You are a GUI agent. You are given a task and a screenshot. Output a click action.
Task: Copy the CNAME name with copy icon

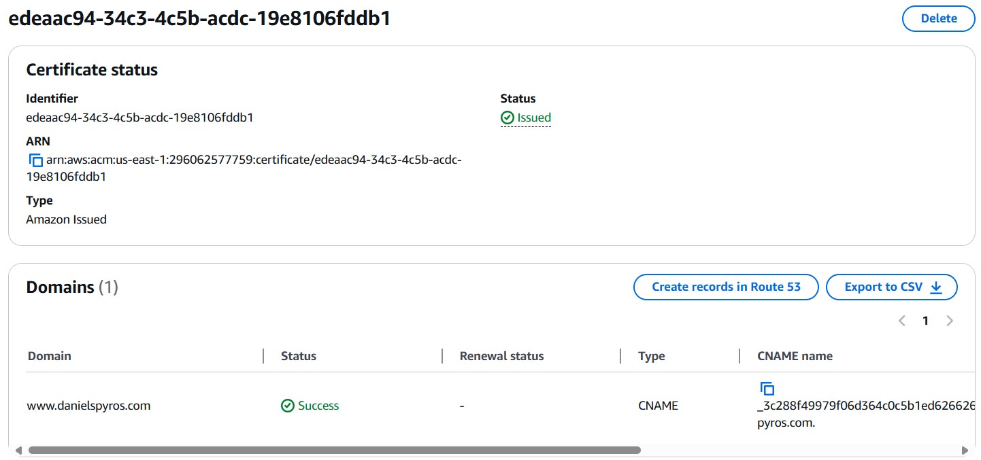(x=767, y=389)
